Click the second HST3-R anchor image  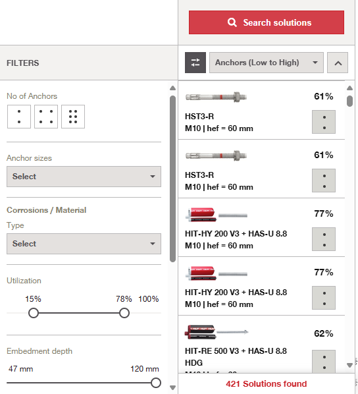pyautogui.click(x=216, y=155)
